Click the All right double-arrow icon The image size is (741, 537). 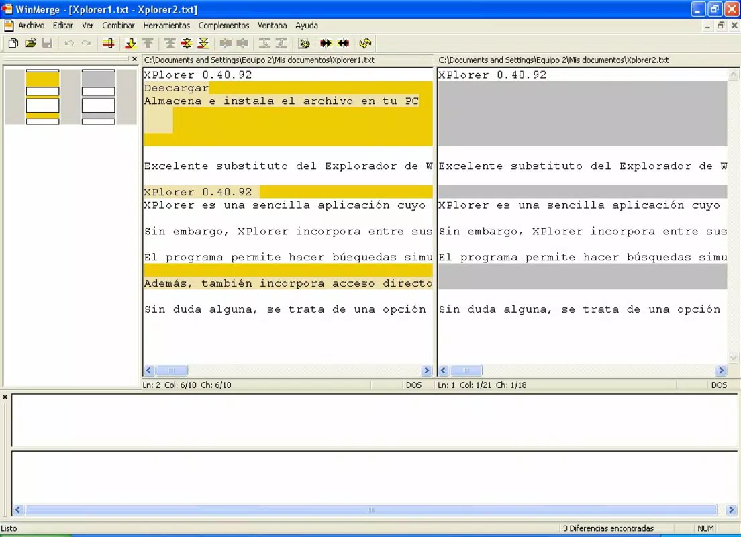pos(326,44)
